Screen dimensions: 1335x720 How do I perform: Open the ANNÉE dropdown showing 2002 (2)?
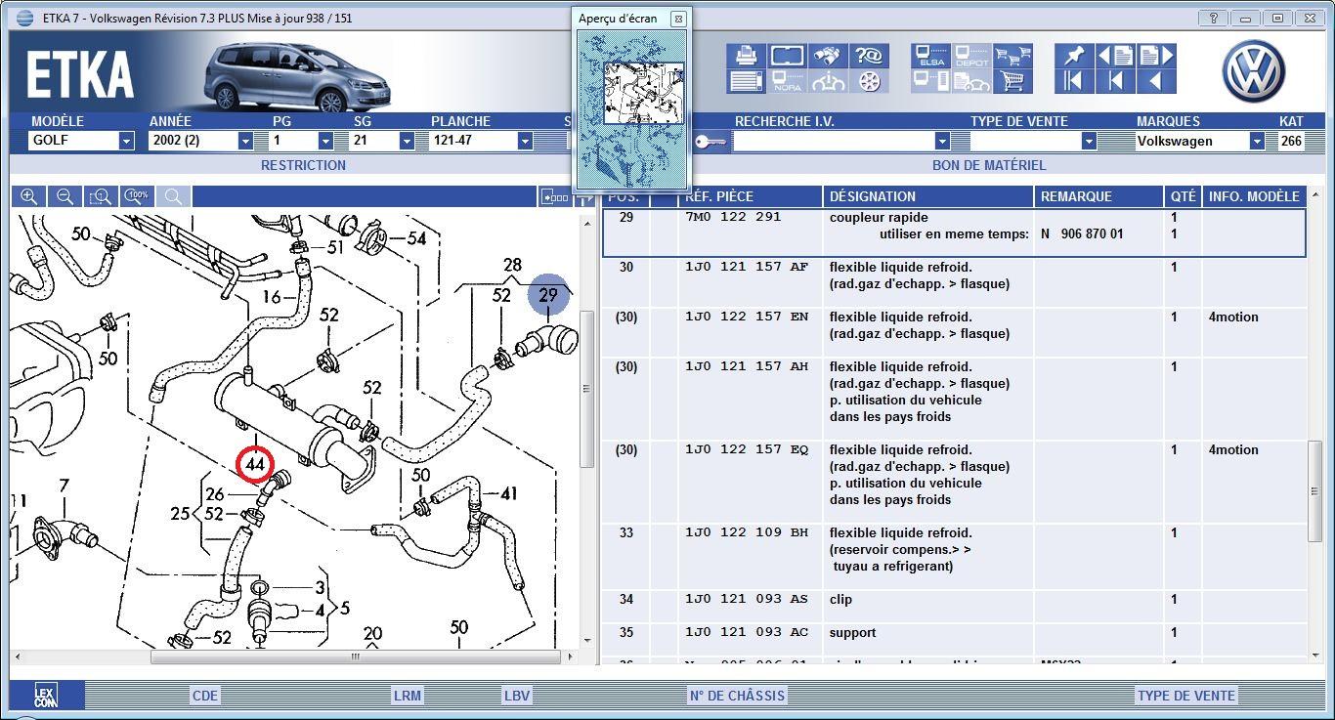coord(245,141)
